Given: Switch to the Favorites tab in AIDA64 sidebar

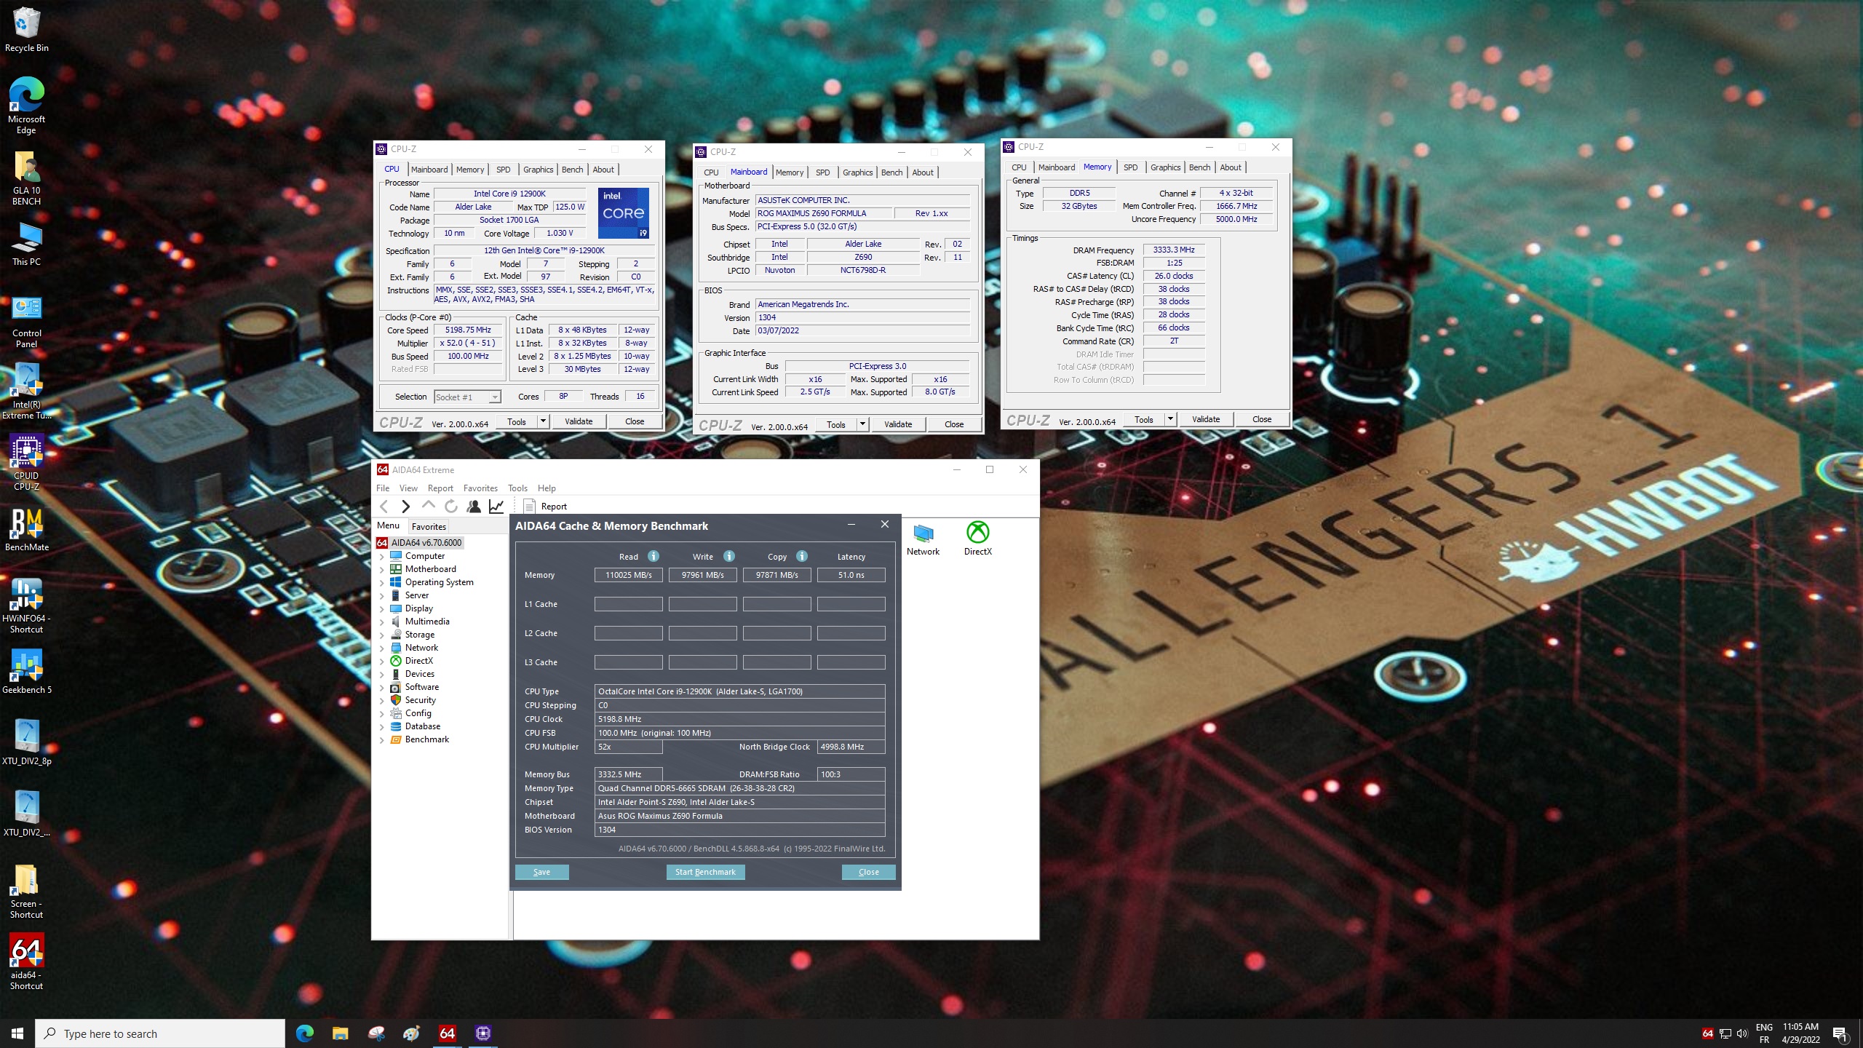Looking at the screenshot, I should point(429,527).
